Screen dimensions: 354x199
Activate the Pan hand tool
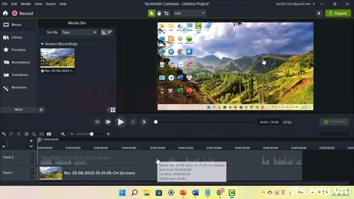tap(159, 13)
